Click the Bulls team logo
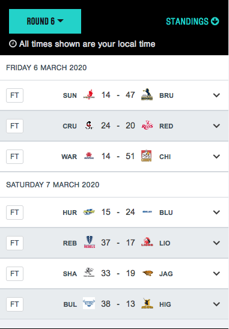The height and width of the screenshot is (329, 229). (89, 303)
